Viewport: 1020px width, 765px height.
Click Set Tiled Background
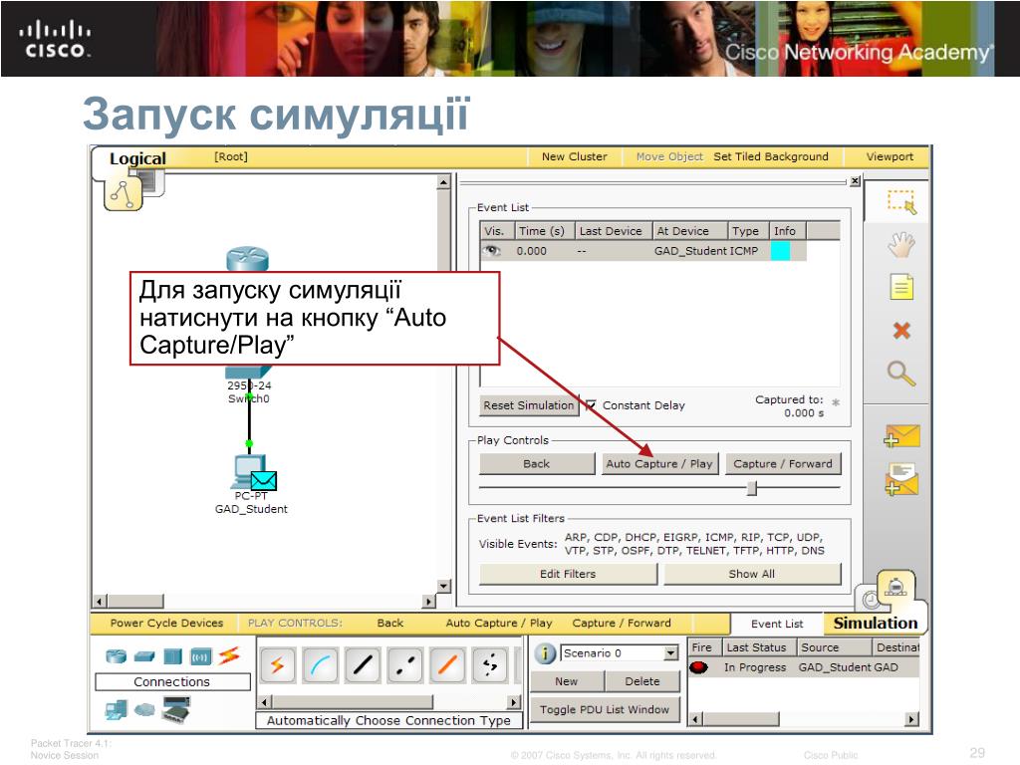click(x=771, y=156)
